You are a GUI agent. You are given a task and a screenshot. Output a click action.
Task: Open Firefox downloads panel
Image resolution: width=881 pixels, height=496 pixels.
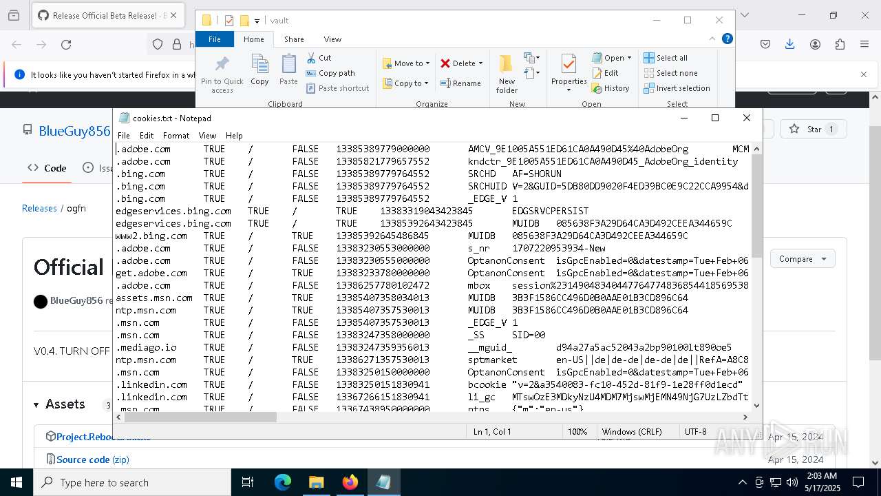tap(790, 44)
